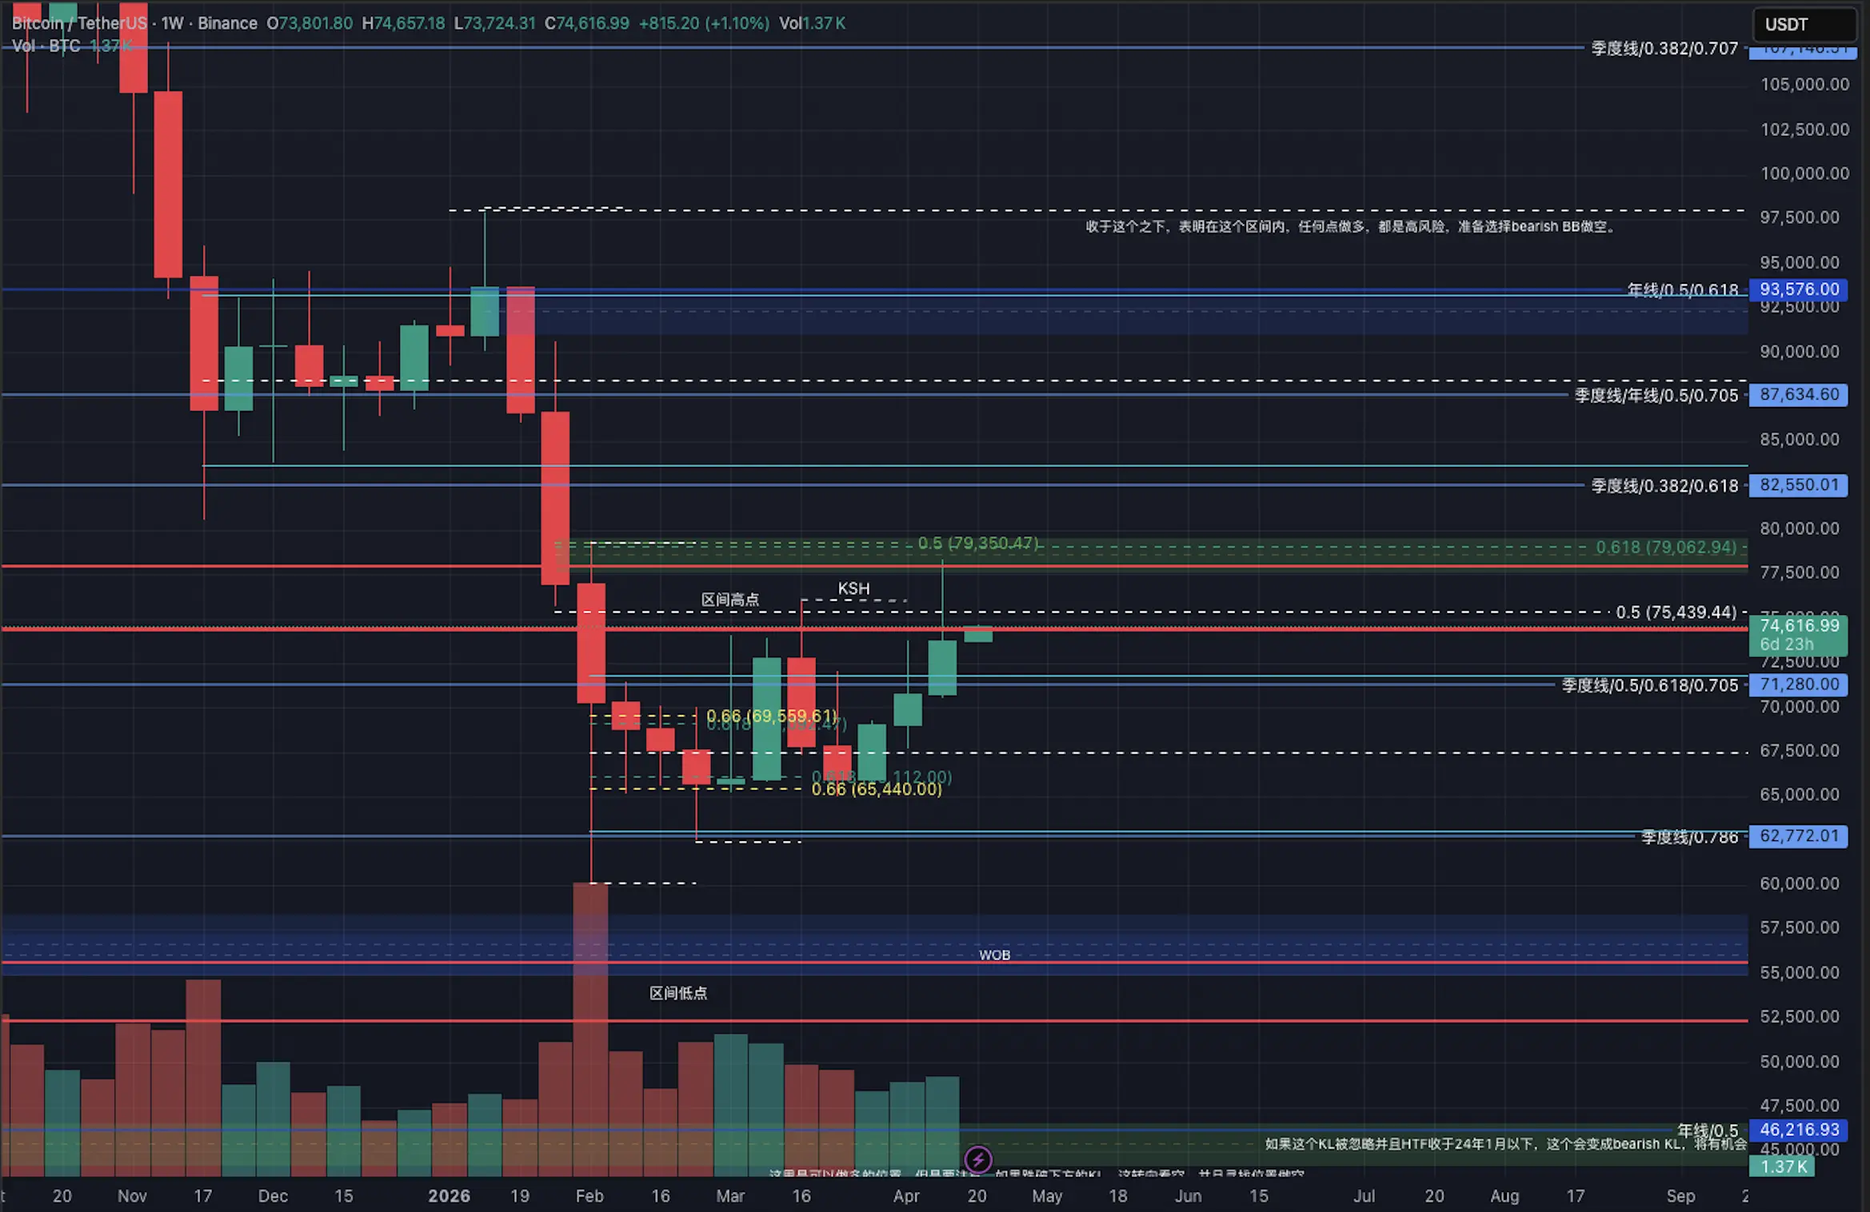
Task: Click the purple lightning event icon
Action: pyautogui.click(x=977, y=1158)
